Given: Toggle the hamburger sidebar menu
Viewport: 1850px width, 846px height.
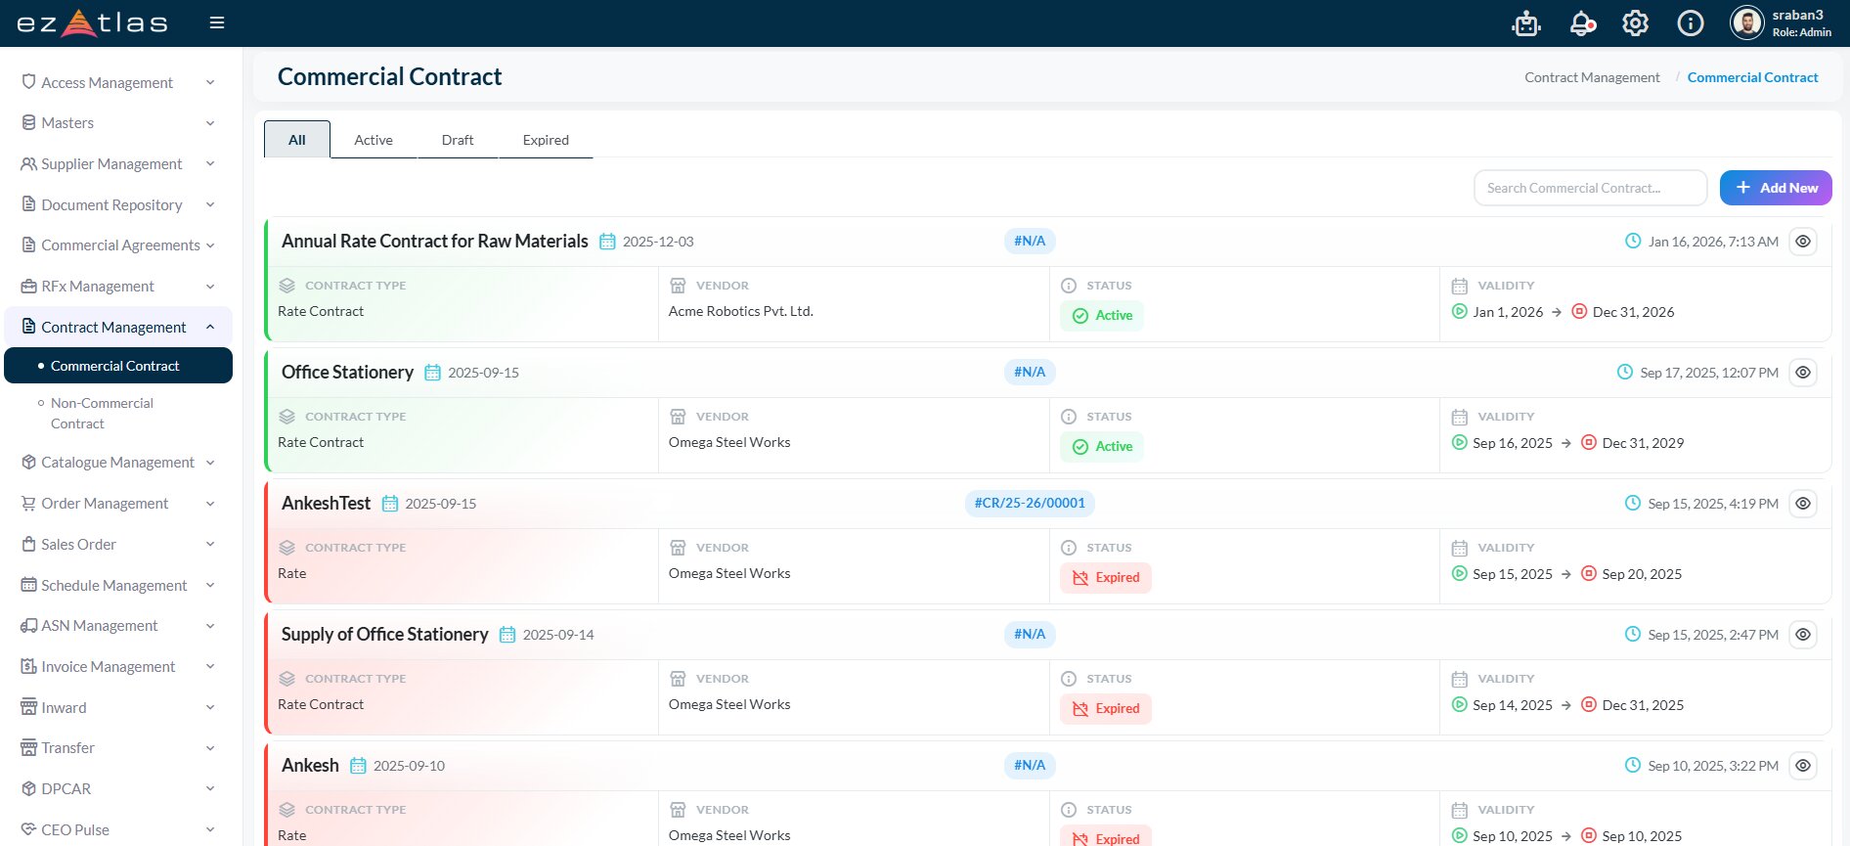Looking at the screenshot, I should pos(217,22).
